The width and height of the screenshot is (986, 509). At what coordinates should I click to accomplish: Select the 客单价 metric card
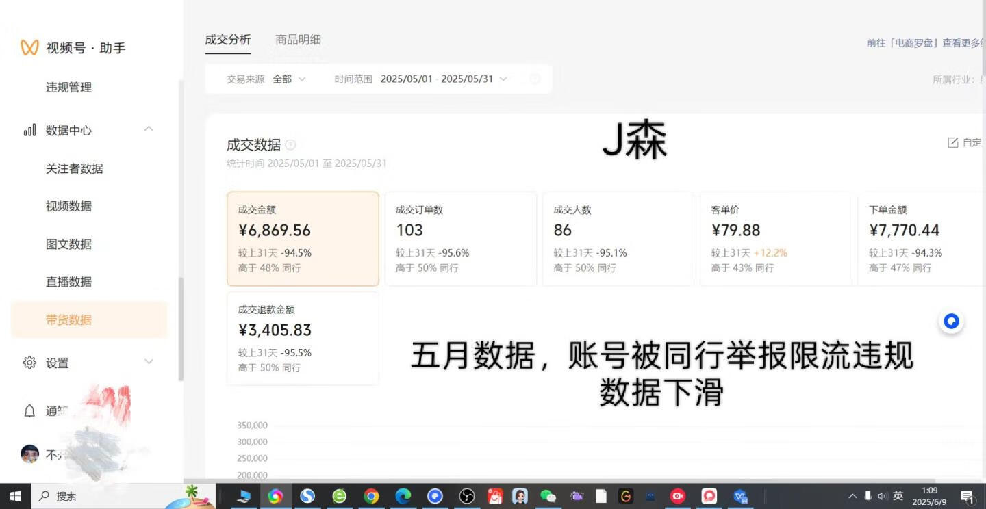(x=775, y=238)
